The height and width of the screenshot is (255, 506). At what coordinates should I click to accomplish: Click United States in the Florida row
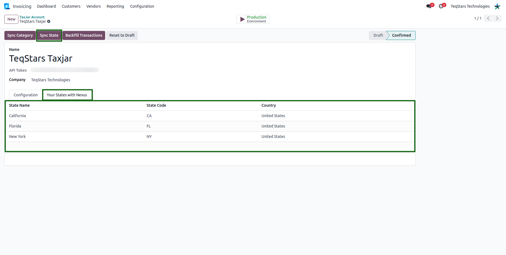point(273,126)
